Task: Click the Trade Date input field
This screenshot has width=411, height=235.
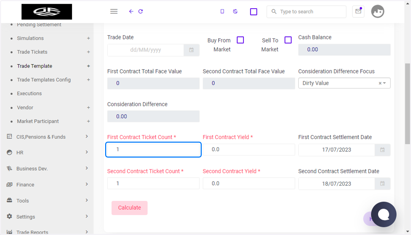Action: pyautogui.click(x=146, y=50)
